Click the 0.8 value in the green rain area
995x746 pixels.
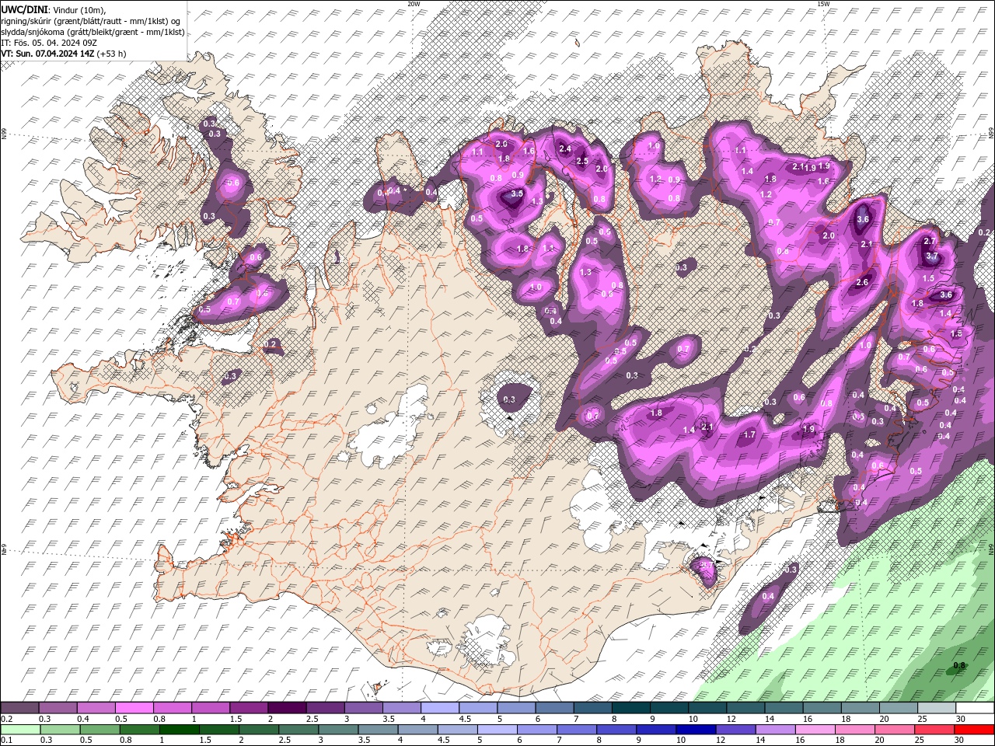(959, 666)
